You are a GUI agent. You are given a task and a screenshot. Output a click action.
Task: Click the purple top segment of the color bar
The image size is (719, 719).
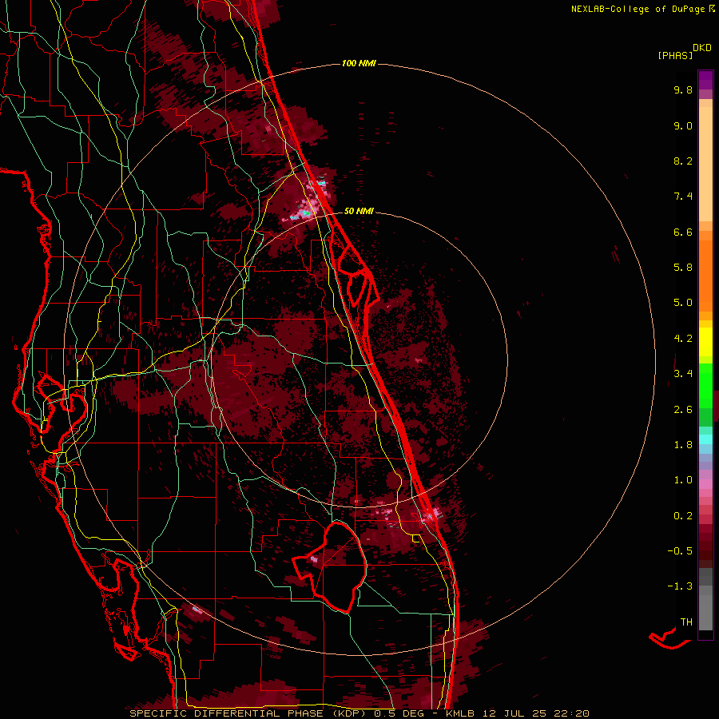click(705, 80)
